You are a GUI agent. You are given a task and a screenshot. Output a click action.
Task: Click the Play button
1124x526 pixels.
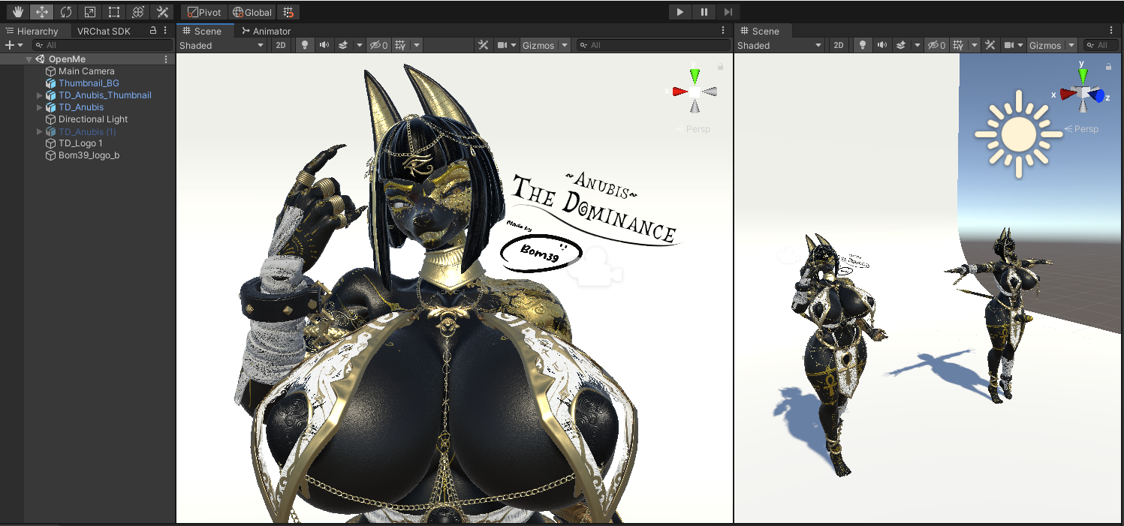pos(680,12)
